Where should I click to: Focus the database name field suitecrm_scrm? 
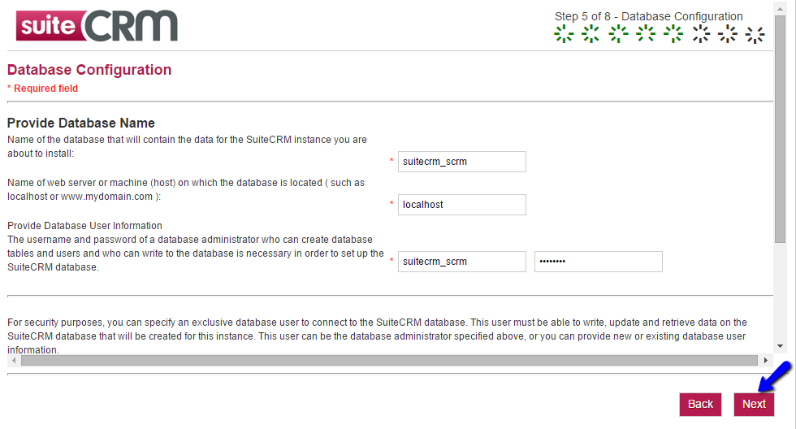coord(462,162)
